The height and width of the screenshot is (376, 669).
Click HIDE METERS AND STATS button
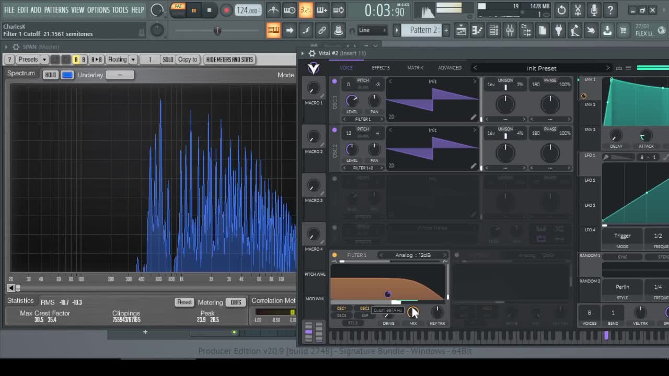click(x=229, y=60)
